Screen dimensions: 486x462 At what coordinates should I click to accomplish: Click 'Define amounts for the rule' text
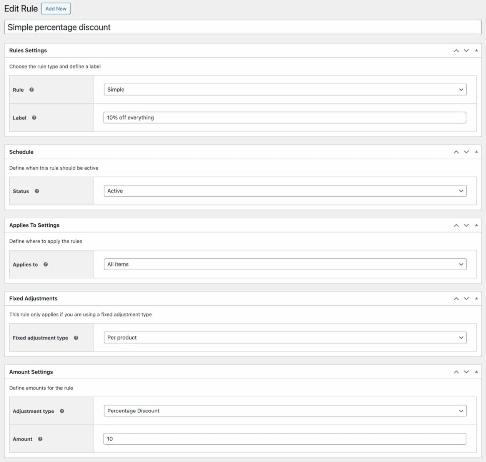pyautogui.click(x=41, y=388)
